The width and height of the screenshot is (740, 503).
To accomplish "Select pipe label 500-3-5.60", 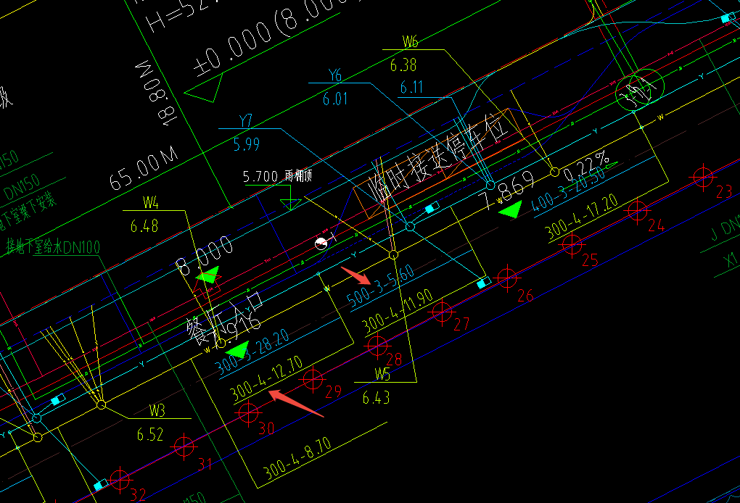I will pyautogui.click(x=380, y=286).
